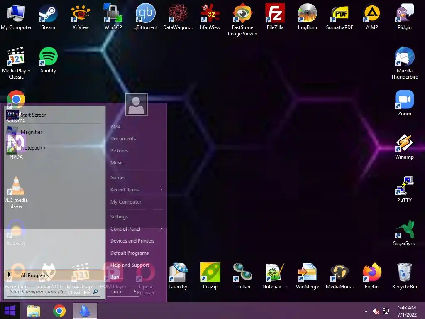Viewport: 425px width, 319px height.
Task: Open the MediaMonkey desktop shortcut
Action: [340, 276]
